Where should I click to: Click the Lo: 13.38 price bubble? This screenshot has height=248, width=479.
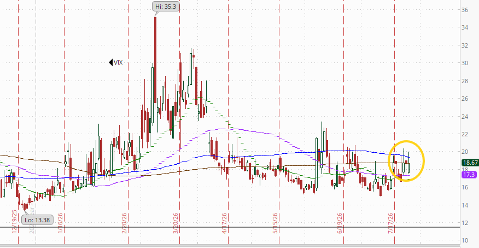tap(37, 220)
